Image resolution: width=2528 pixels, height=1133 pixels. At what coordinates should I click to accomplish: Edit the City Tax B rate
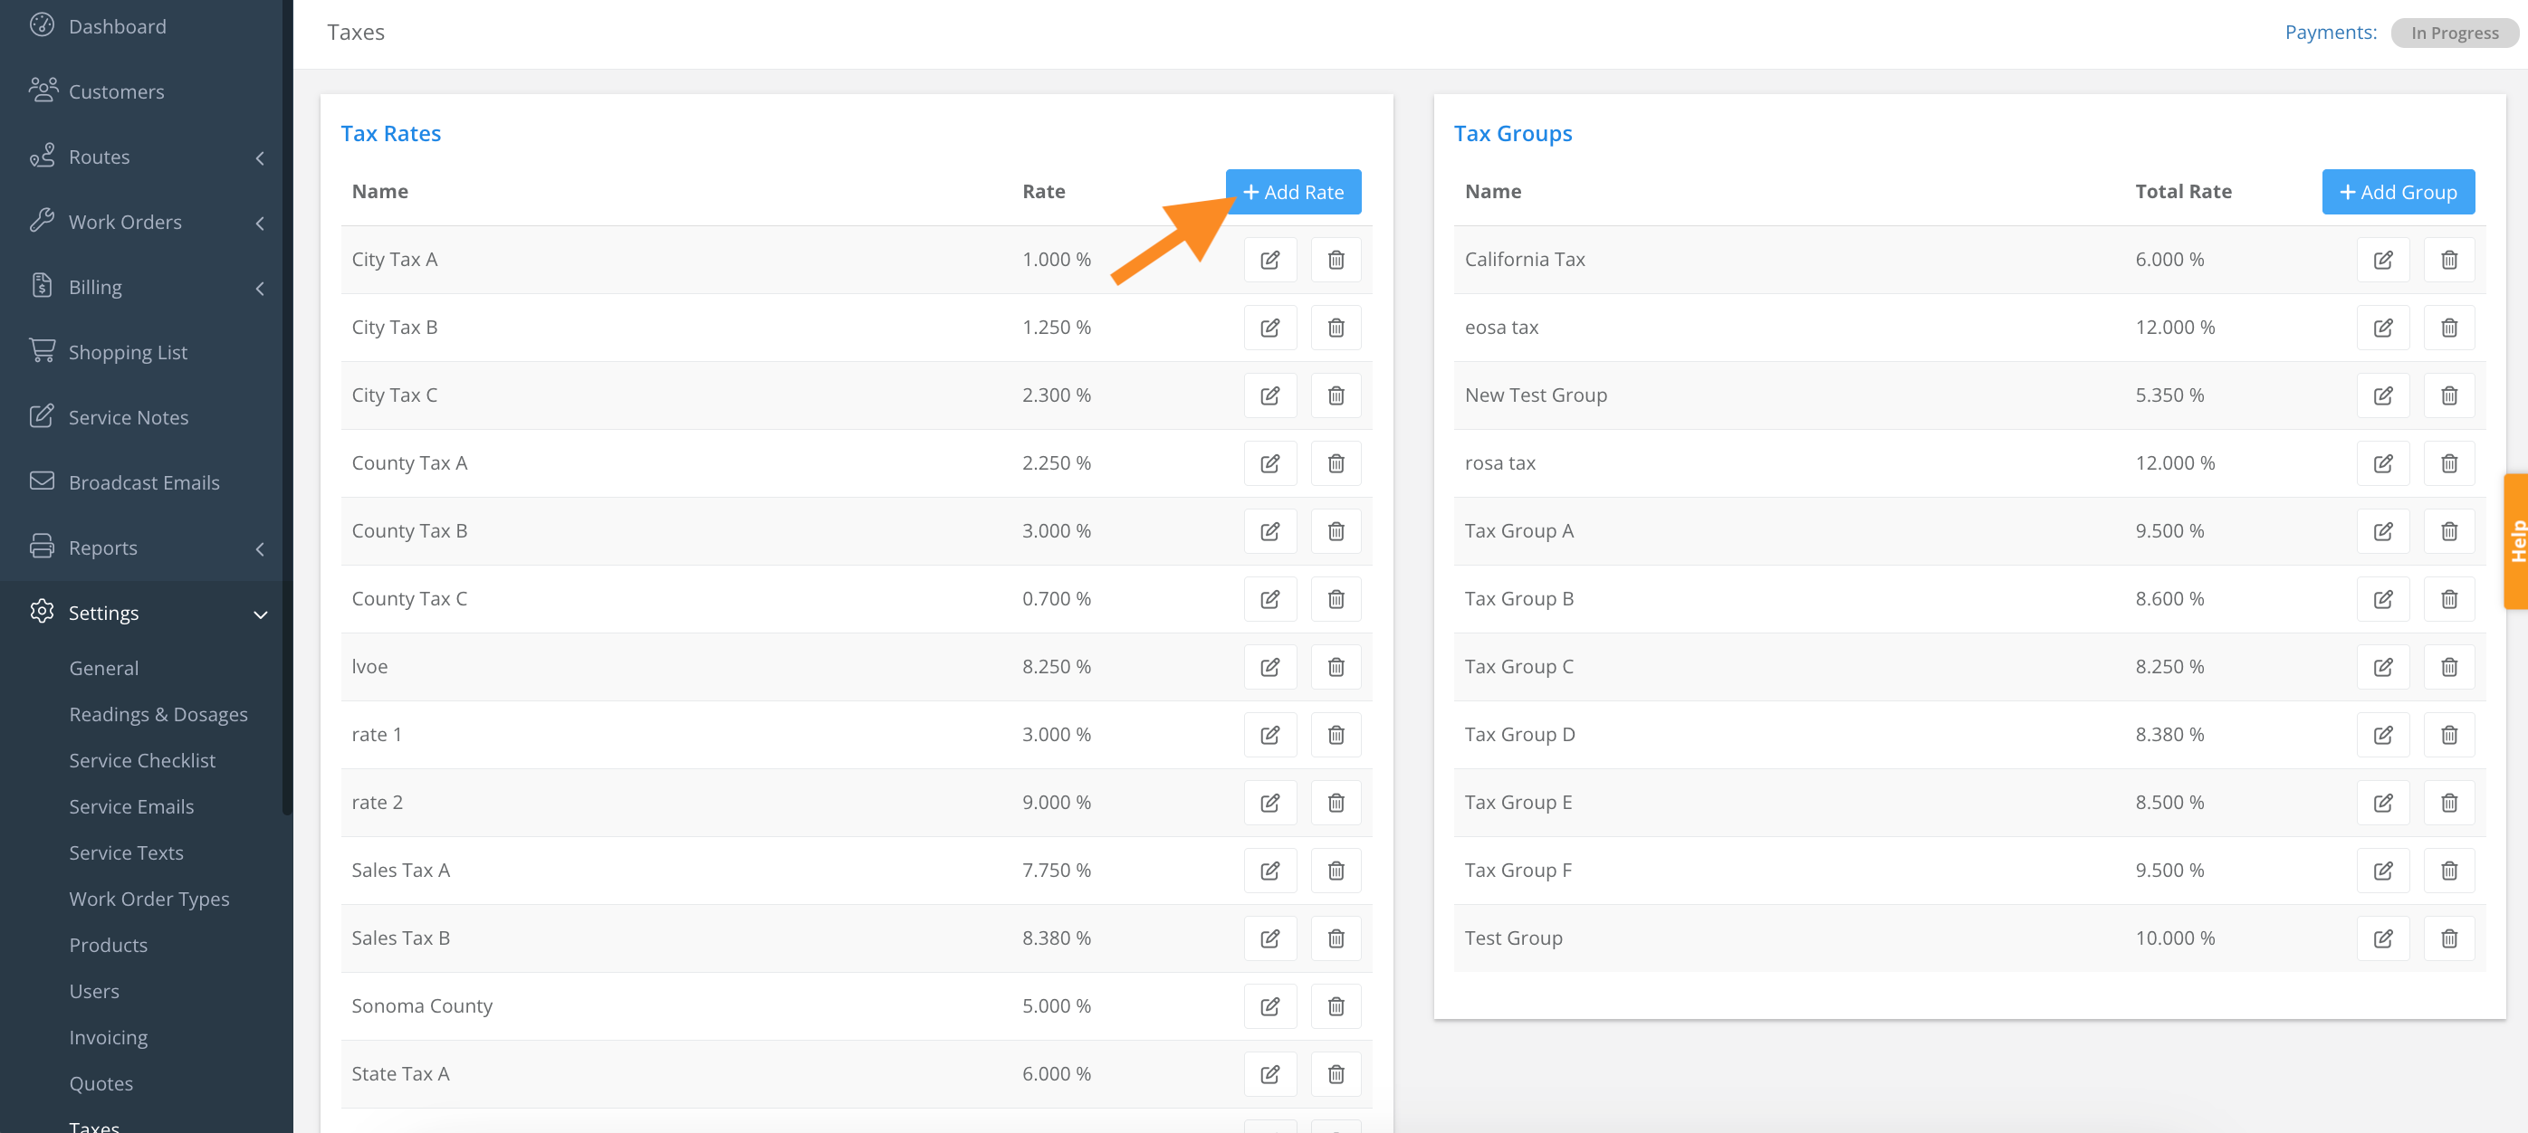(1270, 328)
